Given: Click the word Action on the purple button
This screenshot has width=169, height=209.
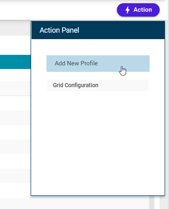Looking at the screenshot, I should [143, 10].
